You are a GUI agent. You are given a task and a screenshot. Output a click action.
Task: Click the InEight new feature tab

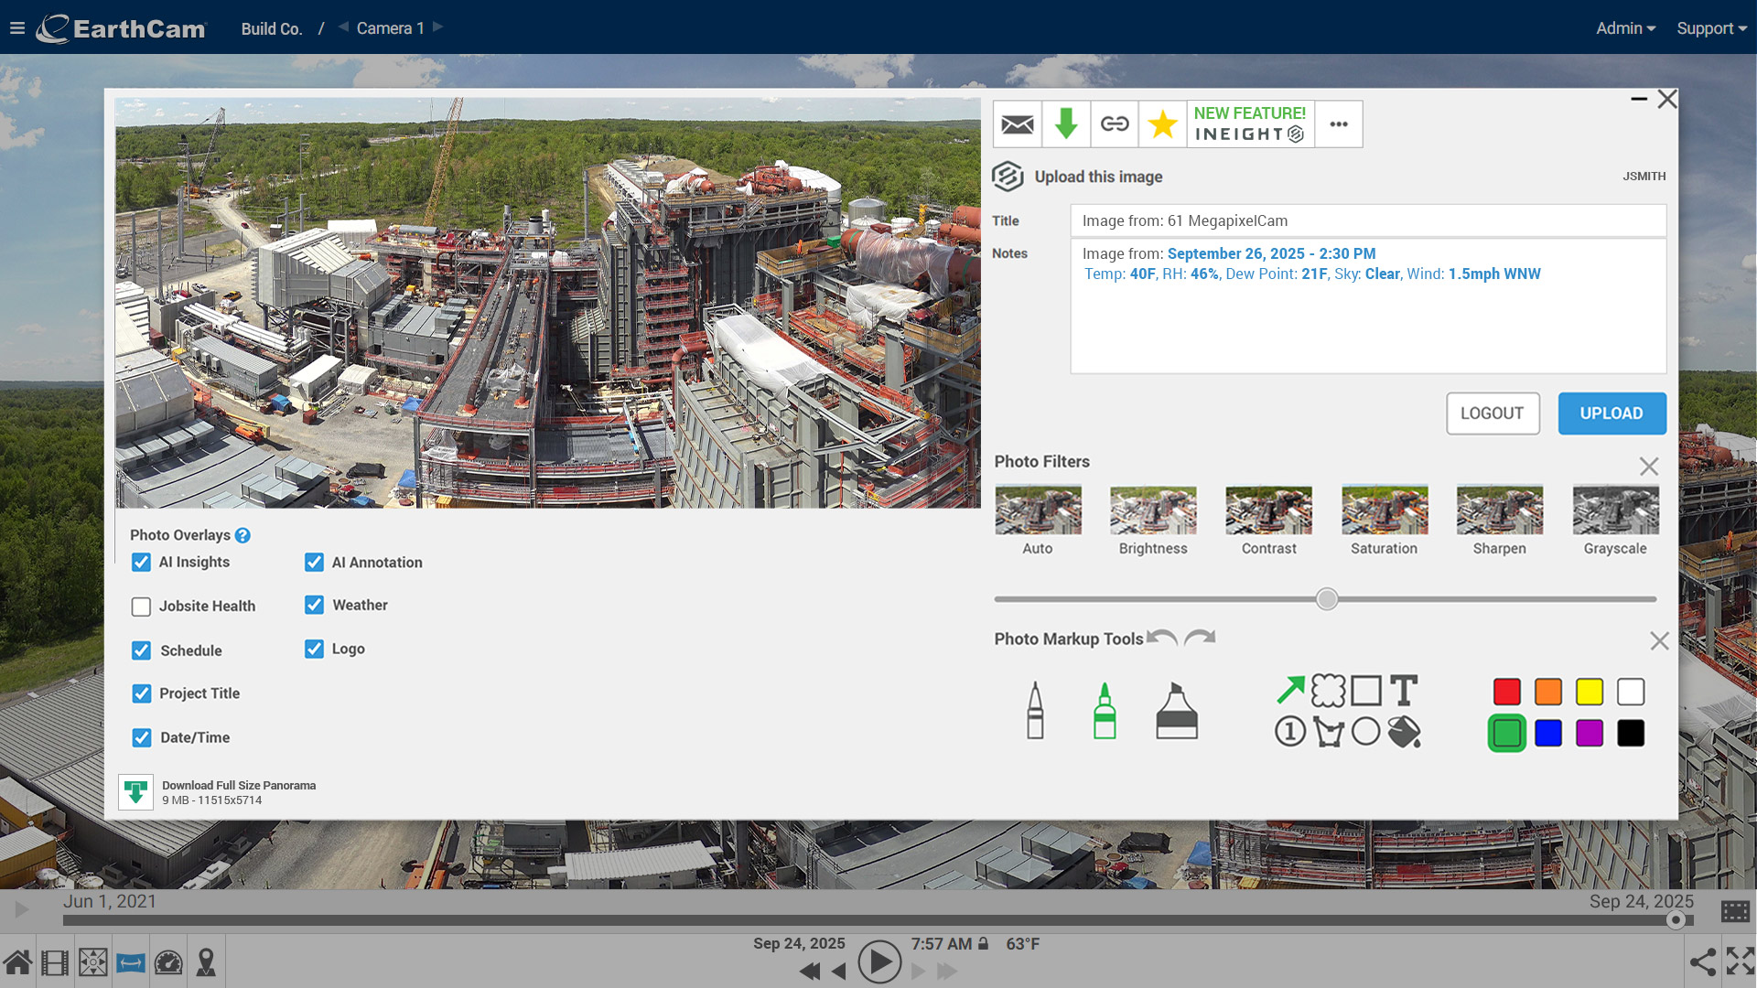(1249, 124)
